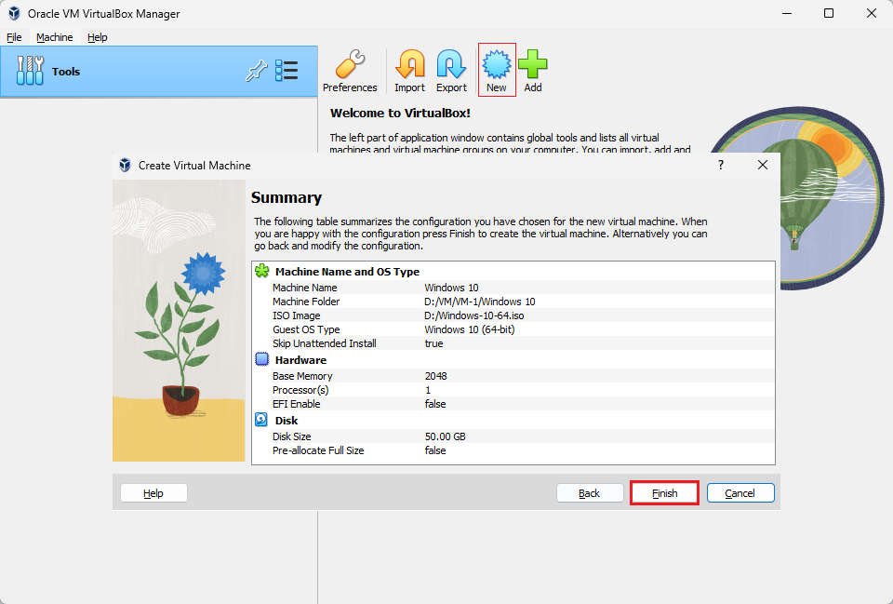Click the green Add machine icon
893x604 pixels.
[x=532, y=64]
